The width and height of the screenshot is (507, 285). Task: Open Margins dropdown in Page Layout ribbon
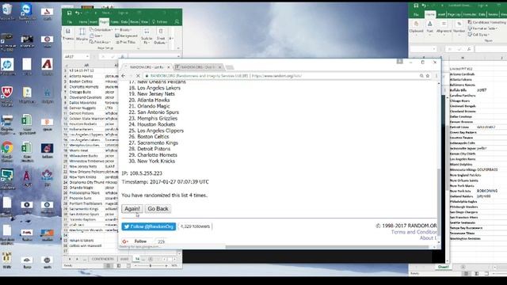coord(82,35)
